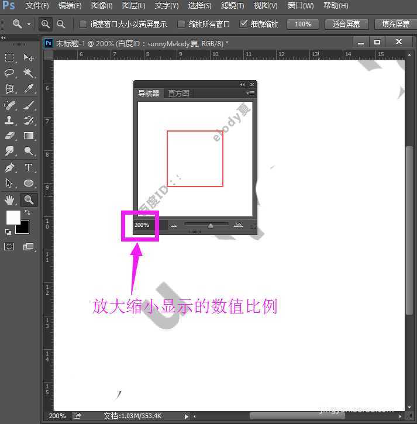
Task: Open the Navigator panel flyout menu
Action: point(250,93)
